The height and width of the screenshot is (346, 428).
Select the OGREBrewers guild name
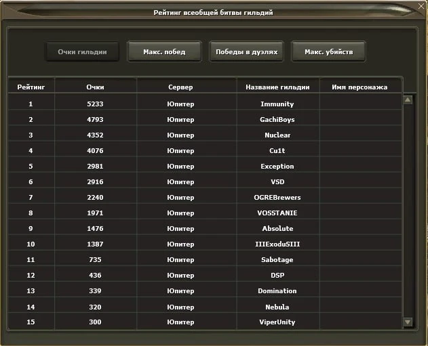coord(277,197)
